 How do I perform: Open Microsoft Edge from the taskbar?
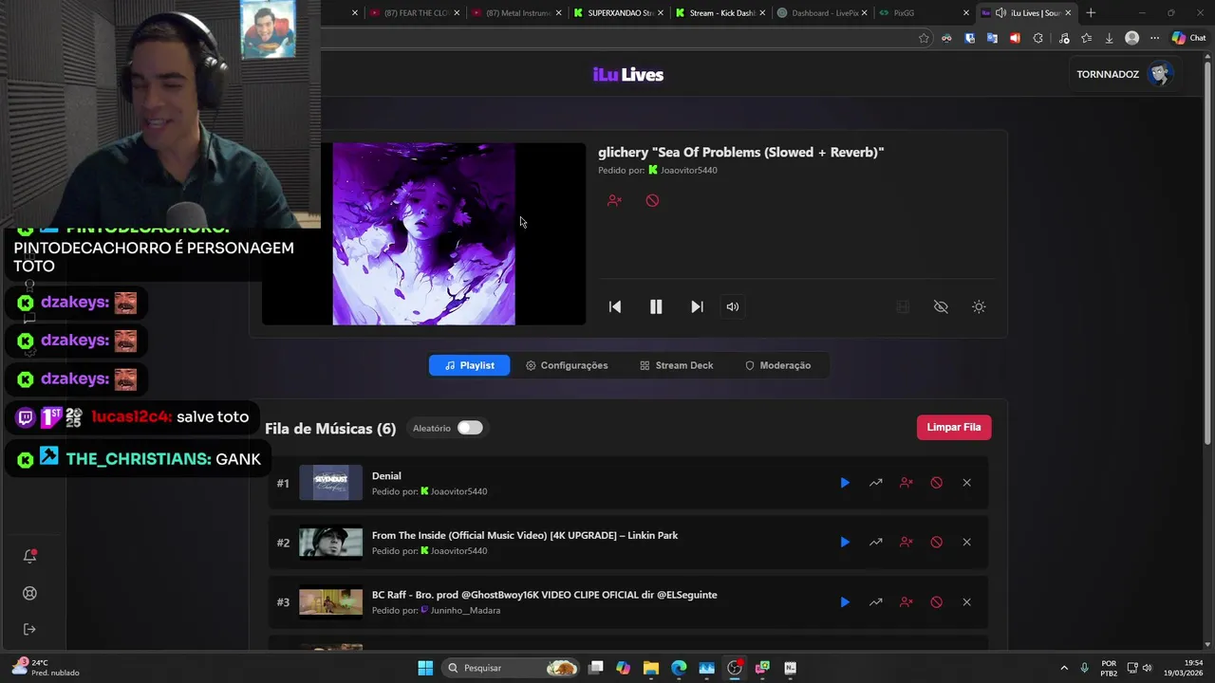(x=679, y=668)
